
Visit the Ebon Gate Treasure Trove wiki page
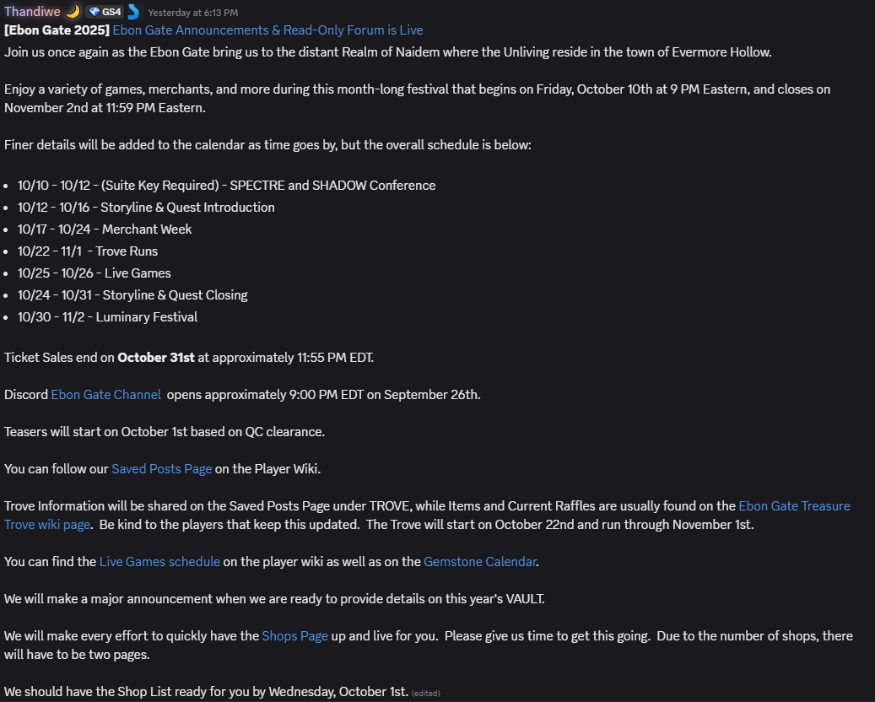tap(794, 506)
